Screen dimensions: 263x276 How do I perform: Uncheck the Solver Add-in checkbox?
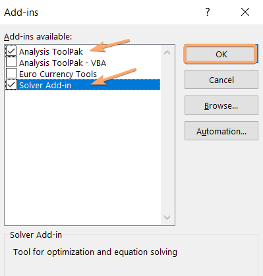click(11, 85)
